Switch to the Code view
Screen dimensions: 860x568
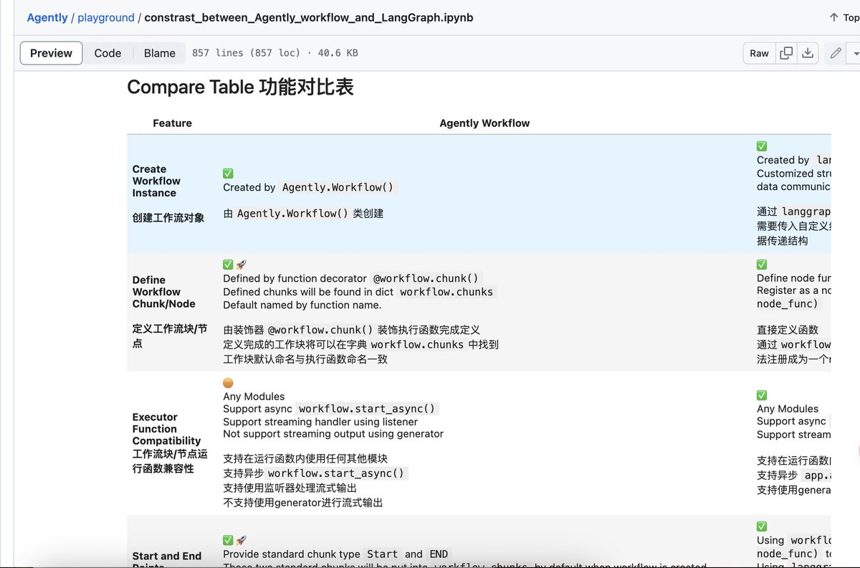(x=107, y=53)
